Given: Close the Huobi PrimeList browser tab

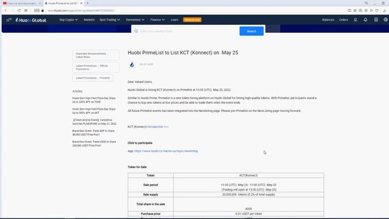Looking at the screenshot, I should click(81, 3).
